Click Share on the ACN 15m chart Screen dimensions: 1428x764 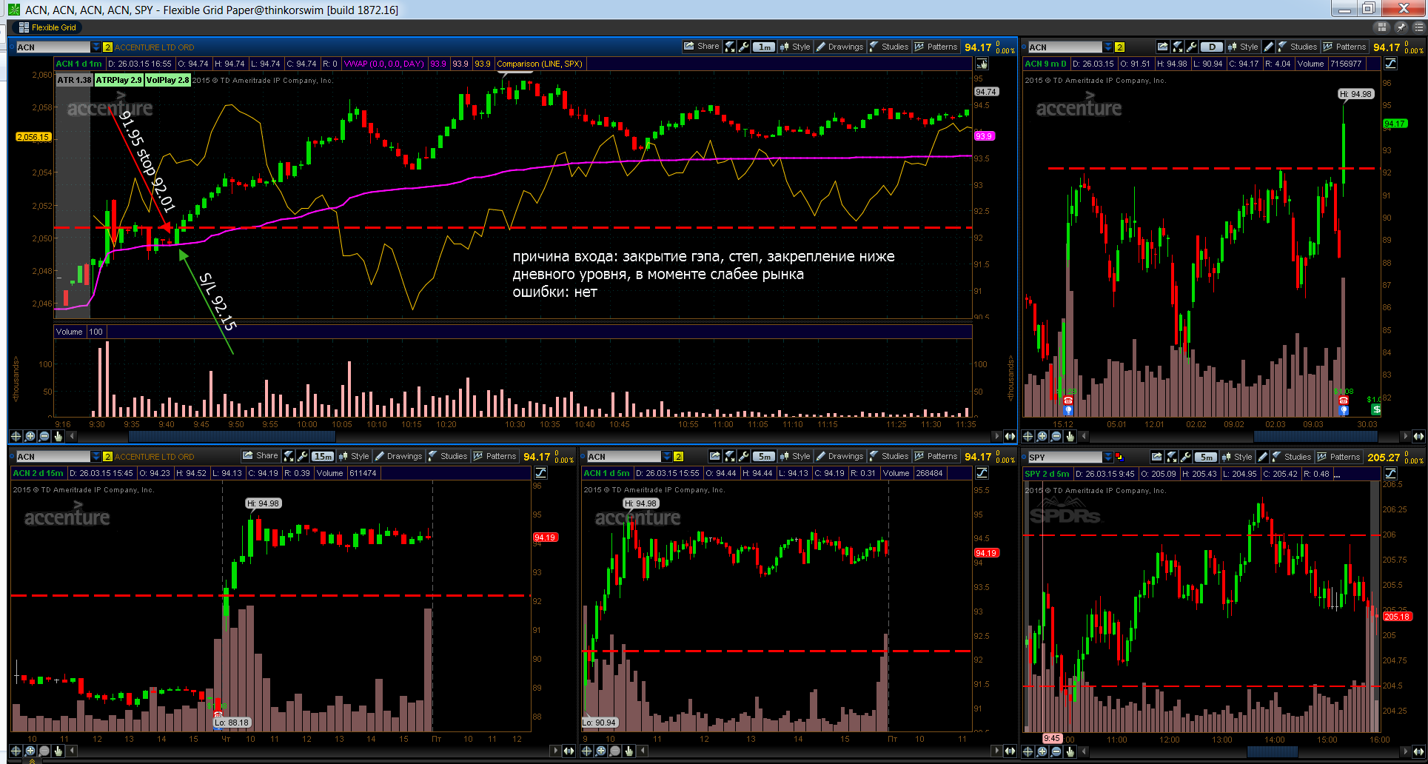pos(261,456)
